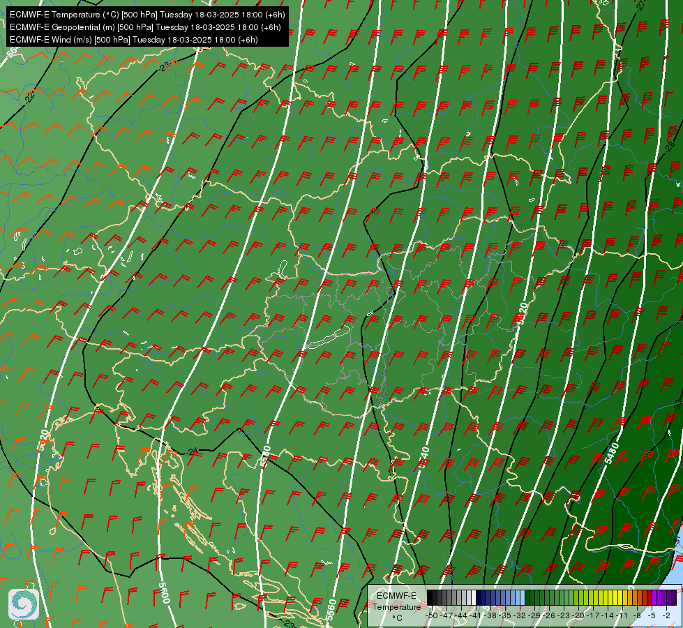Click the 5580 geopotential contour label
Viewport: 683px width, 628px height.
[266, 456]
